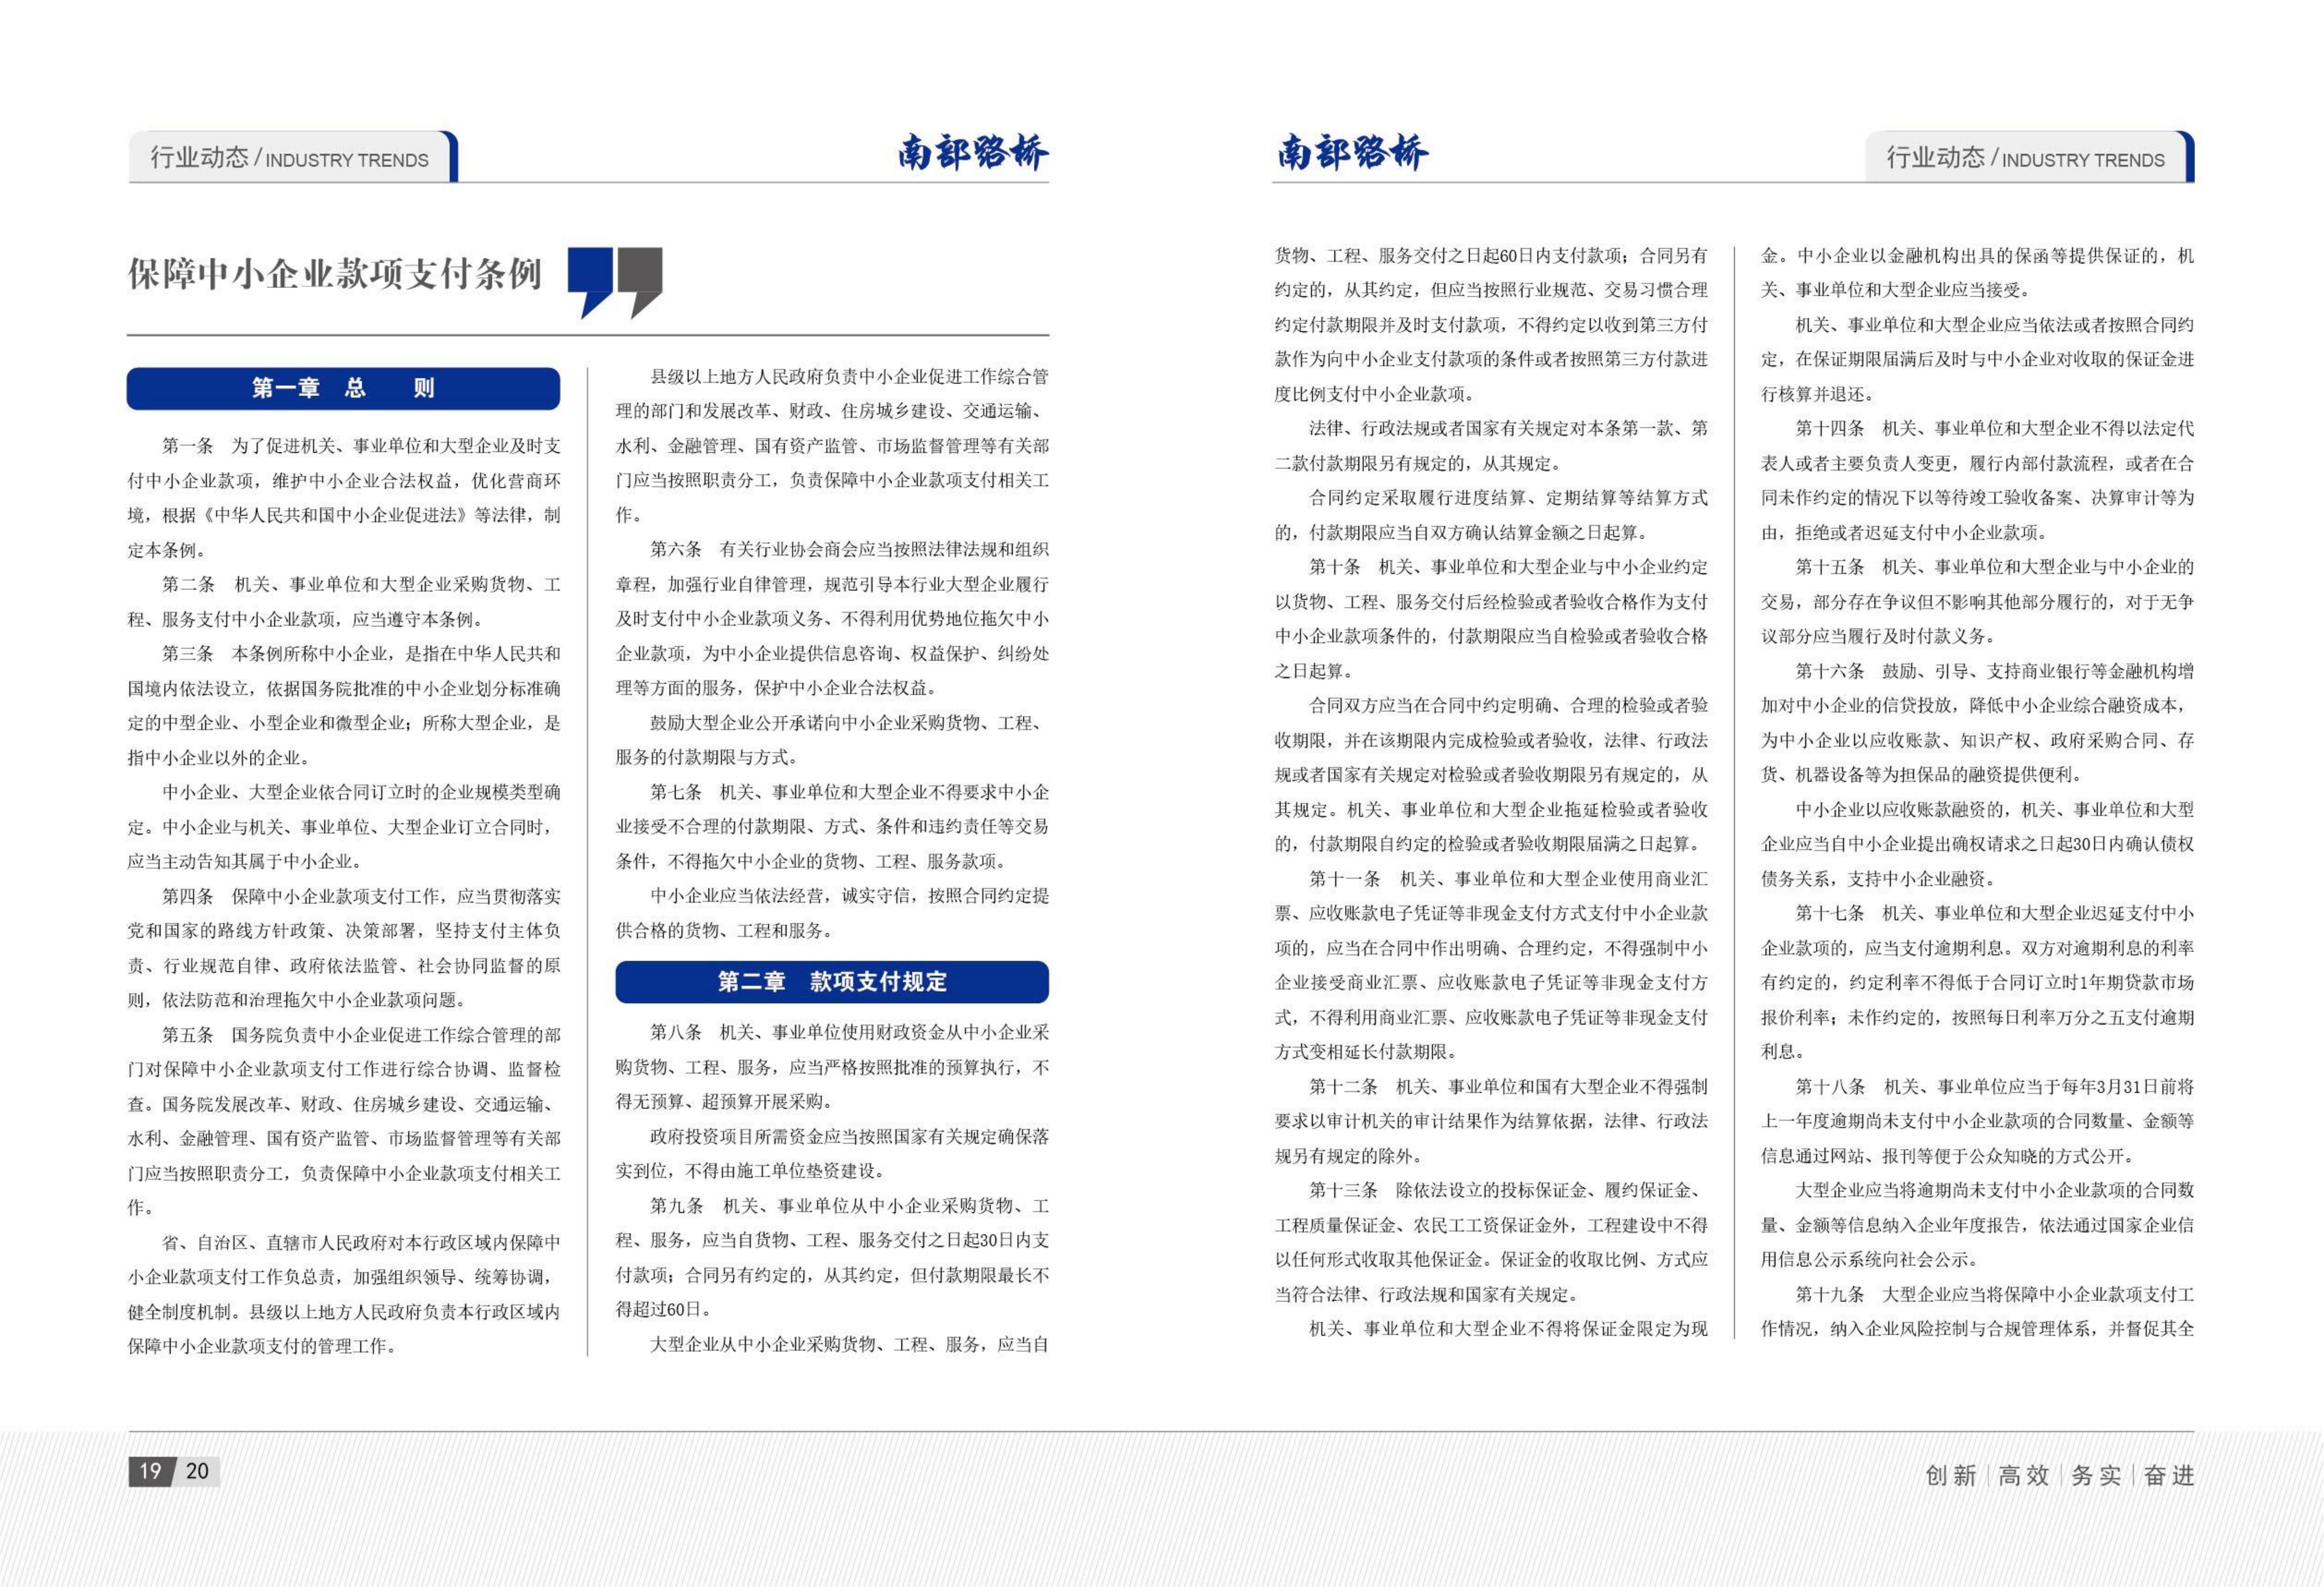Screen dimensions: 2324x1587
Task: Click the 第四条 article heading
Action: pyautogui.click(x=188, y=896)
